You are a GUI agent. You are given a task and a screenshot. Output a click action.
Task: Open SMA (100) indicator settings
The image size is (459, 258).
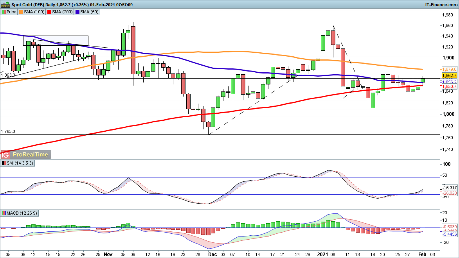coord(34,12)
